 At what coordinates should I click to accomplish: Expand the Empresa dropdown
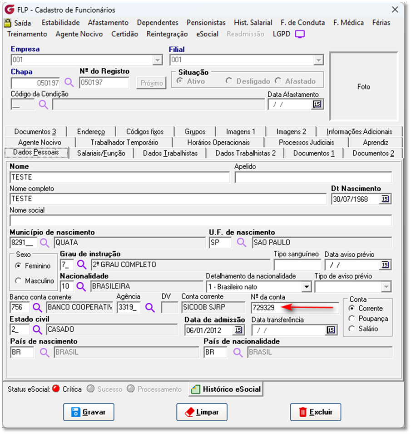pos(158,60)
